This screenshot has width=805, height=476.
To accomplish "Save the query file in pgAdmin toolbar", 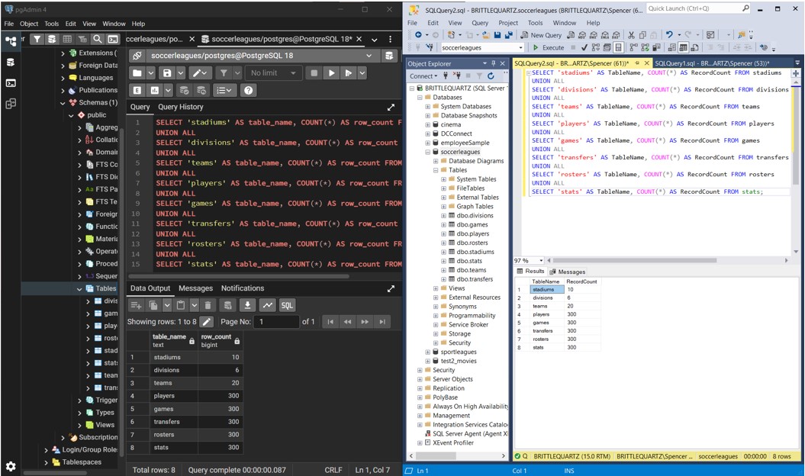I will click(167, 73).
